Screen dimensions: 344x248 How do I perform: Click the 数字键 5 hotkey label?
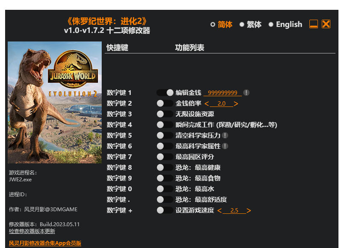tap(119, 136)
